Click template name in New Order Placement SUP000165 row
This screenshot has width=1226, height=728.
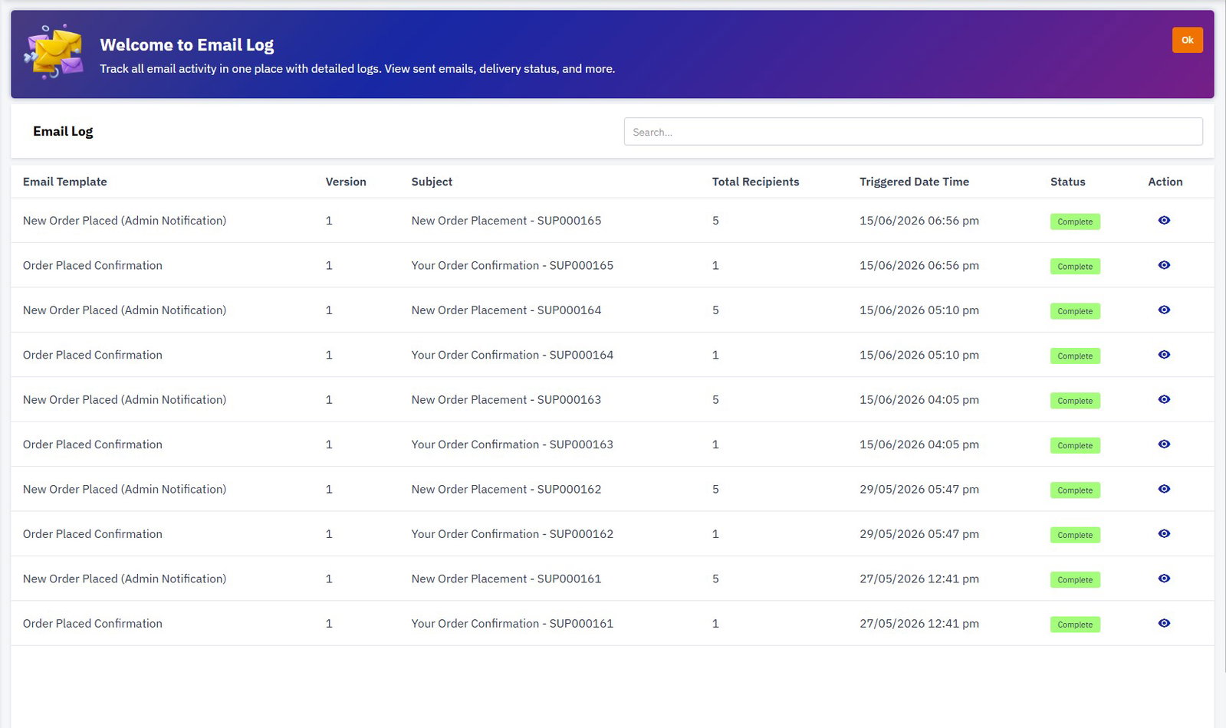point(124,221)
